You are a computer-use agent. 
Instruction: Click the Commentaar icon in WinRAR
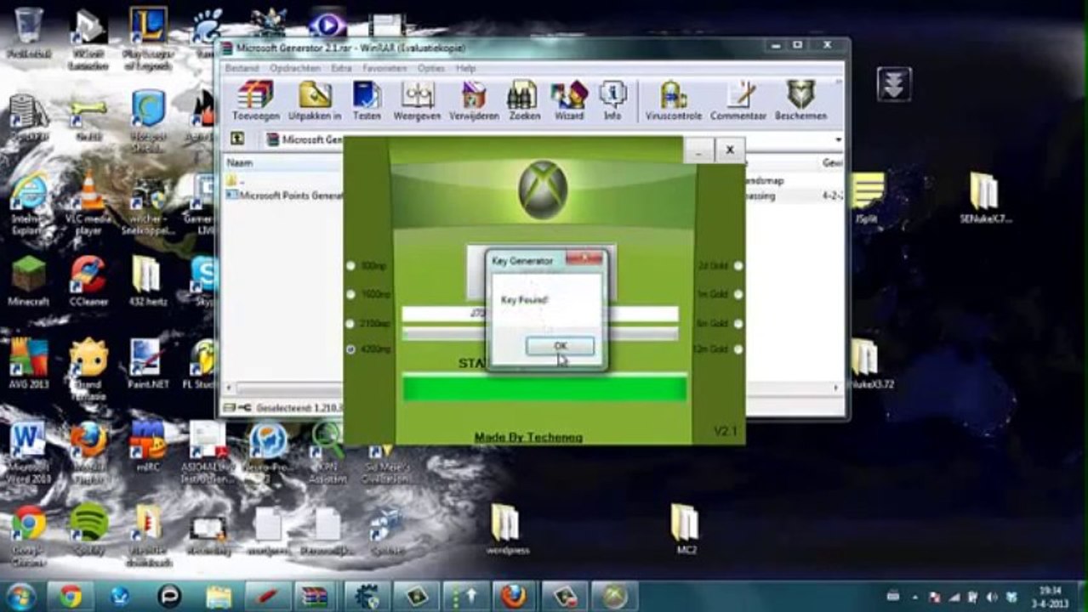click(738, 101)
